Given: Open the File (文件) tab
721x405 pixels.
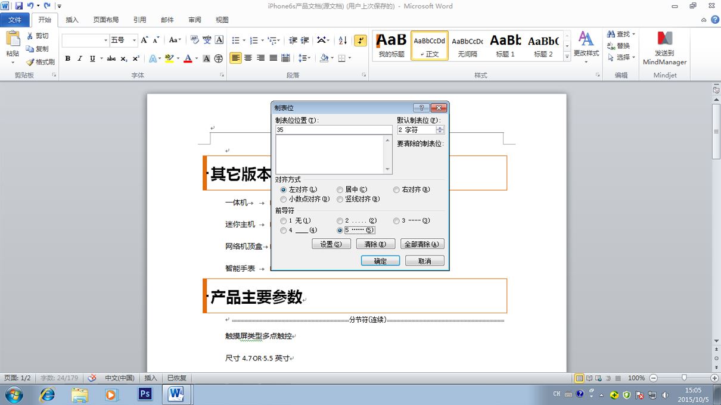Looking at the screenshot, I should 14,20.
